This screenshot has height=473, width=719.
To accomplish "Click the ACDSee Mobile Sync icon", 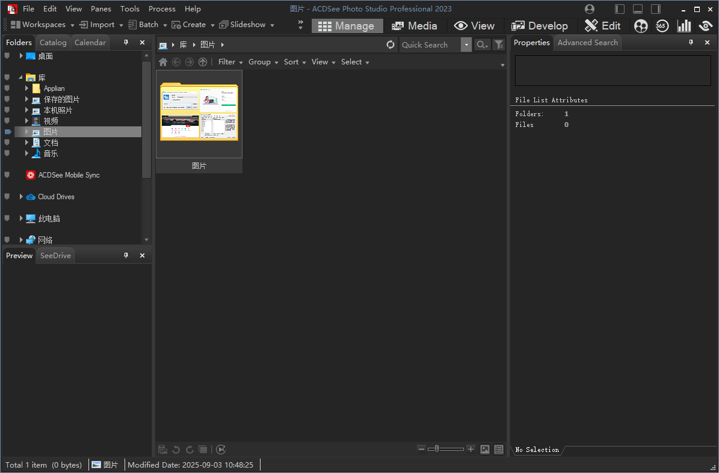I will (31, 175).
